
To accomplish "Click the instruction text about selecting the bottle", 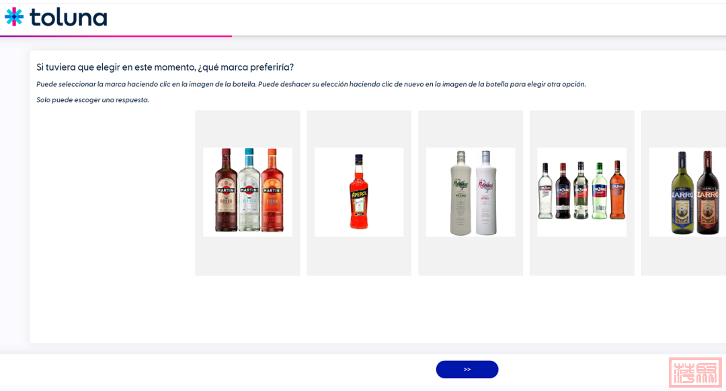I will click(311, 84).
